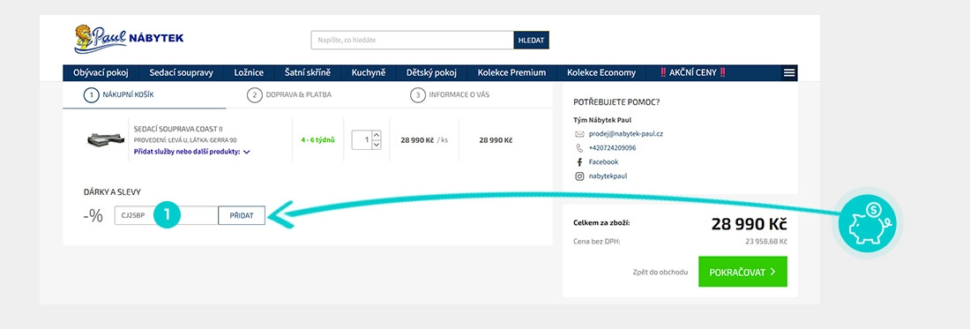
Task: Click the prodej@nabytek-paul.cz email link
Action: click(x=626, y=133)
